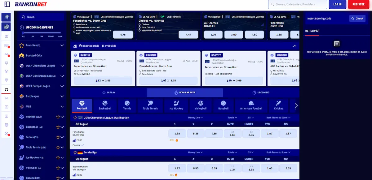The image size is (372, 180).
Task: Expand UEFA Europa League in sidebar
Action: [x=62, y=86]
